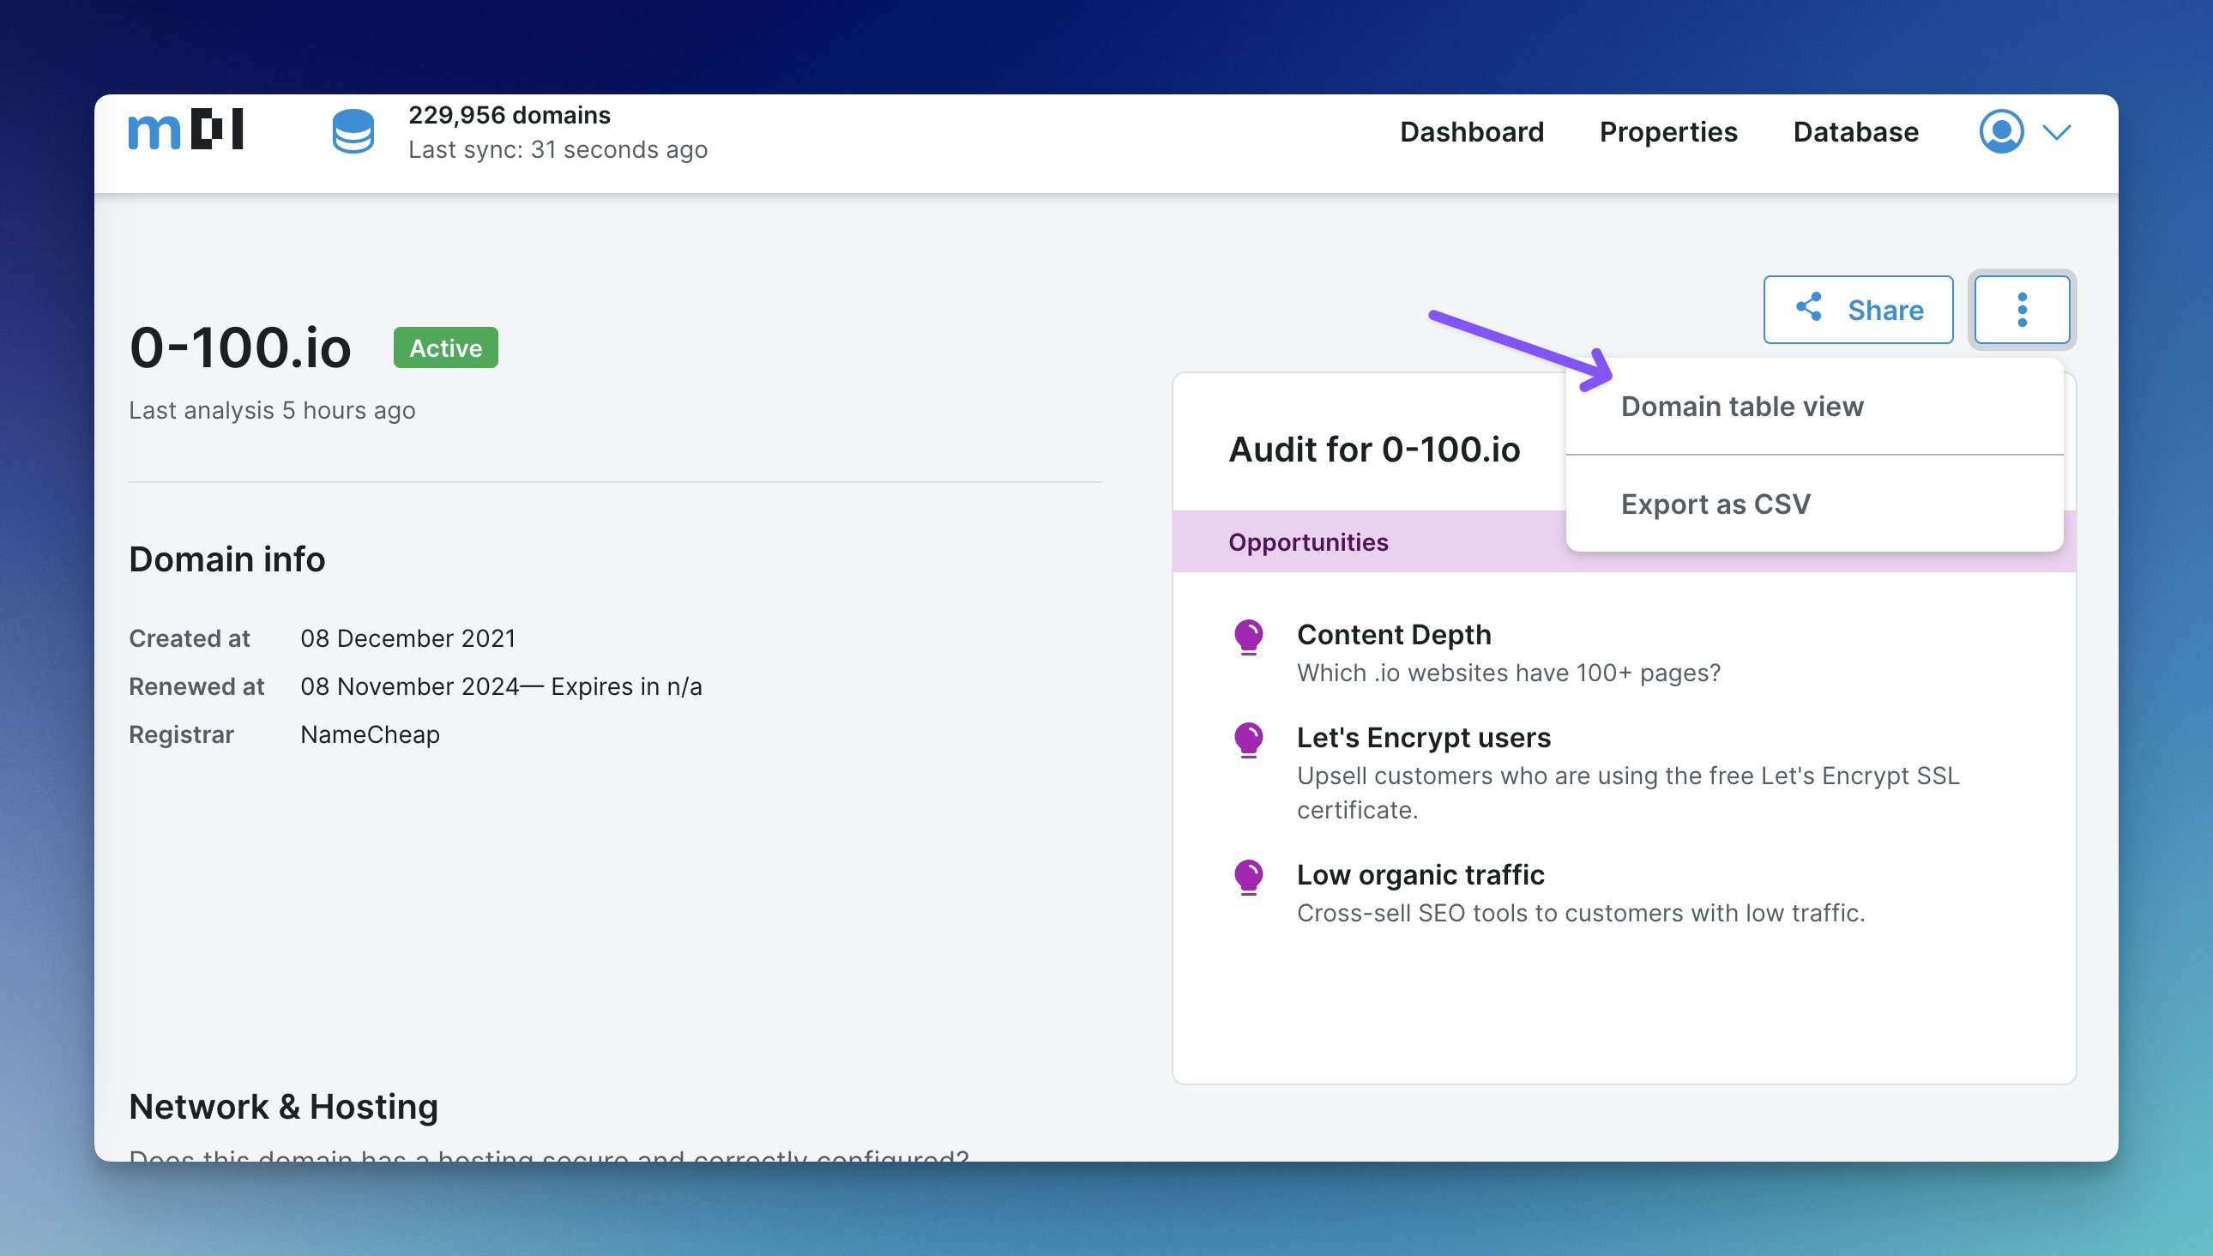Open the Database nav item

click(x=1855, y=132)
